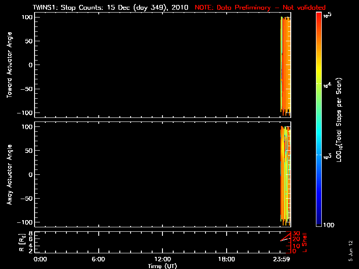Viewport: 359px width, 269px height.
Task: Click the red end of the color bar
Action: [319, 18]
